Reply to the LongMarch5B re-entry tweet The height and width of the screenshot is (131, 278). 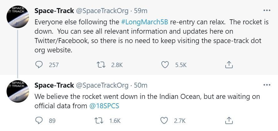pos(39,65)
